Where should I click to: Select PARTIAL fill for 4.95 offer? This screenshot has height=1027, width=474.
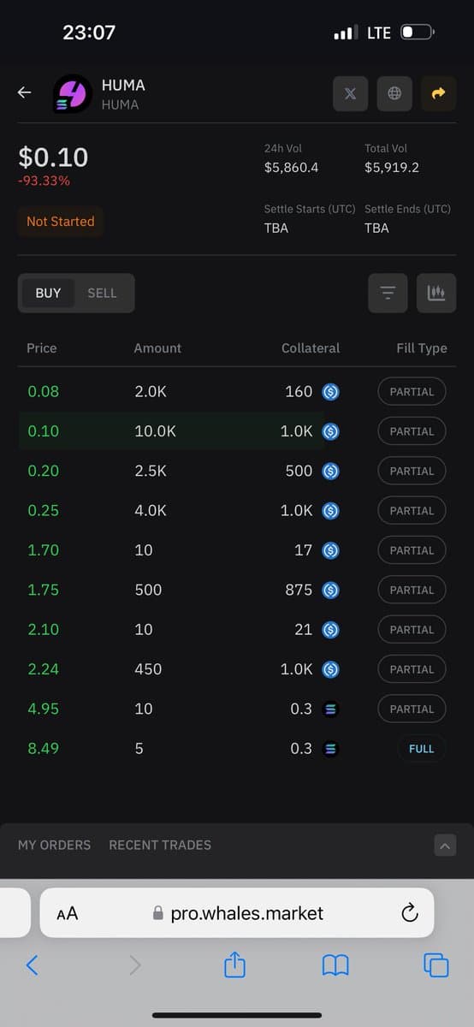click(x=412, y=709)
